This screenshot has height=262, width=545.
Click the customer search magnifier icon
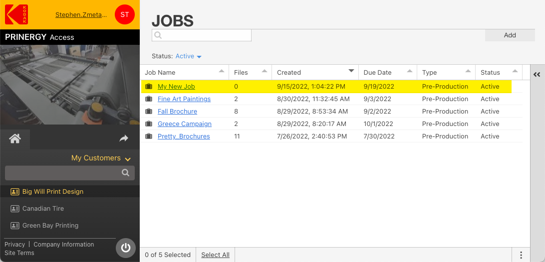point(126,173)
